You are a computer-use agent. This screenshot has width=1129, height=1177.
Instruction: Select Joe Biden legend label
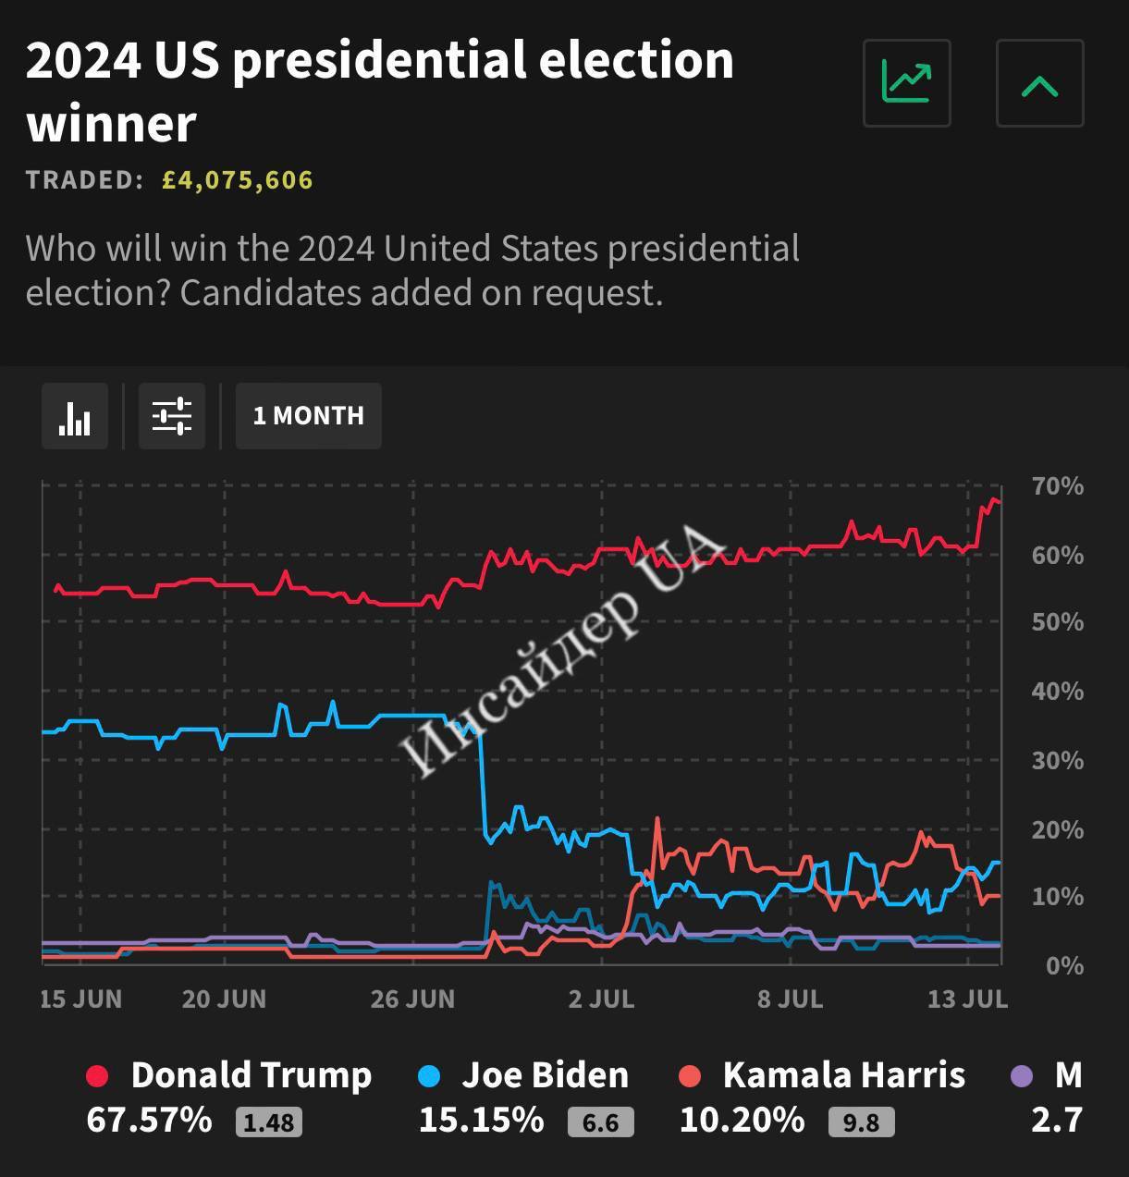click(545, 1075)
